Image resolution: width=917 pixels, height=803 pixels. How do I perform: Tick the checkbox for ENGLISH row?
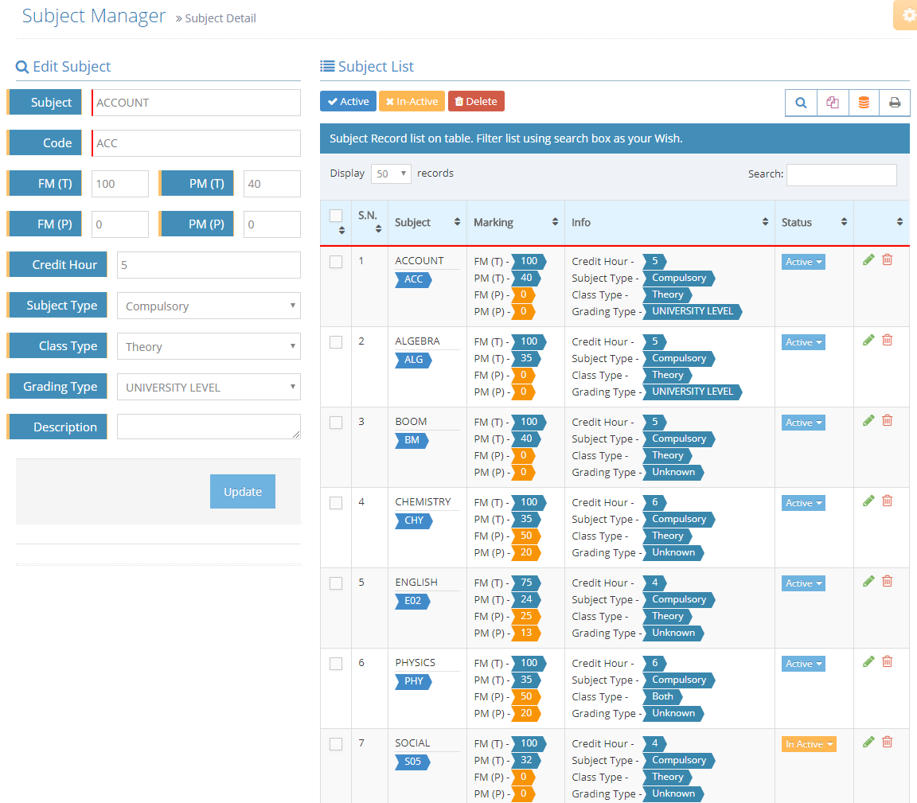coord(336,583)
